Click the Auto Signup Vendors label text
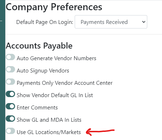The image size is (162, 140). 43,71
